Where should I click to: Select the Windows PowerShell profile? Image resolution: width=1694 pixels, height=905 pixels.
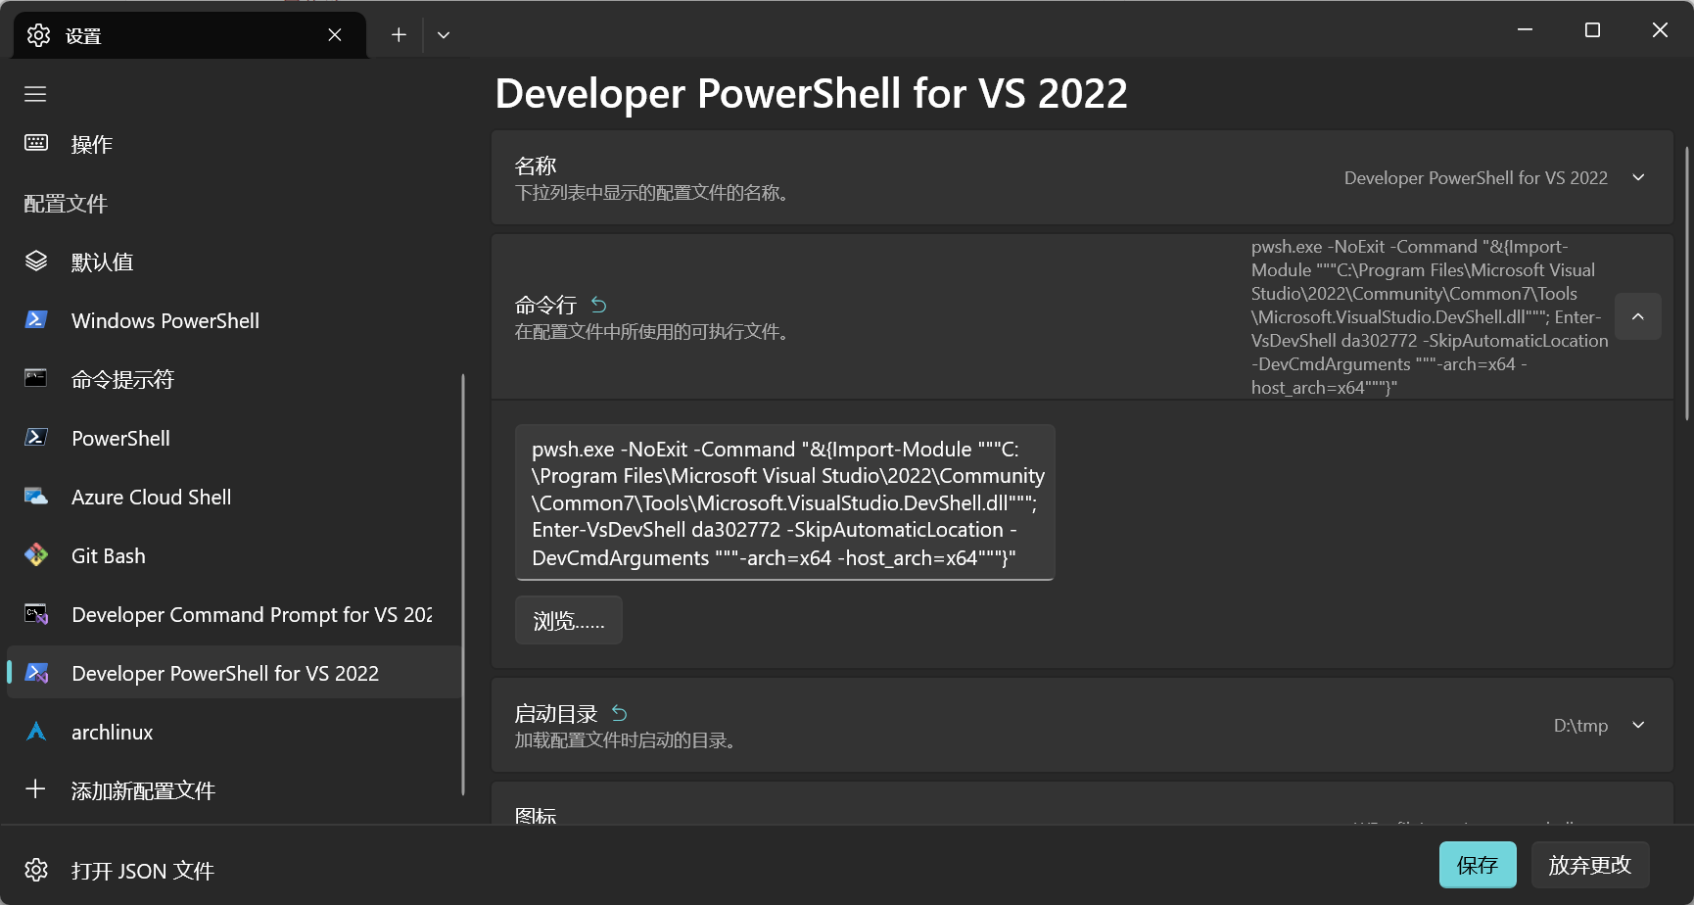233,320
